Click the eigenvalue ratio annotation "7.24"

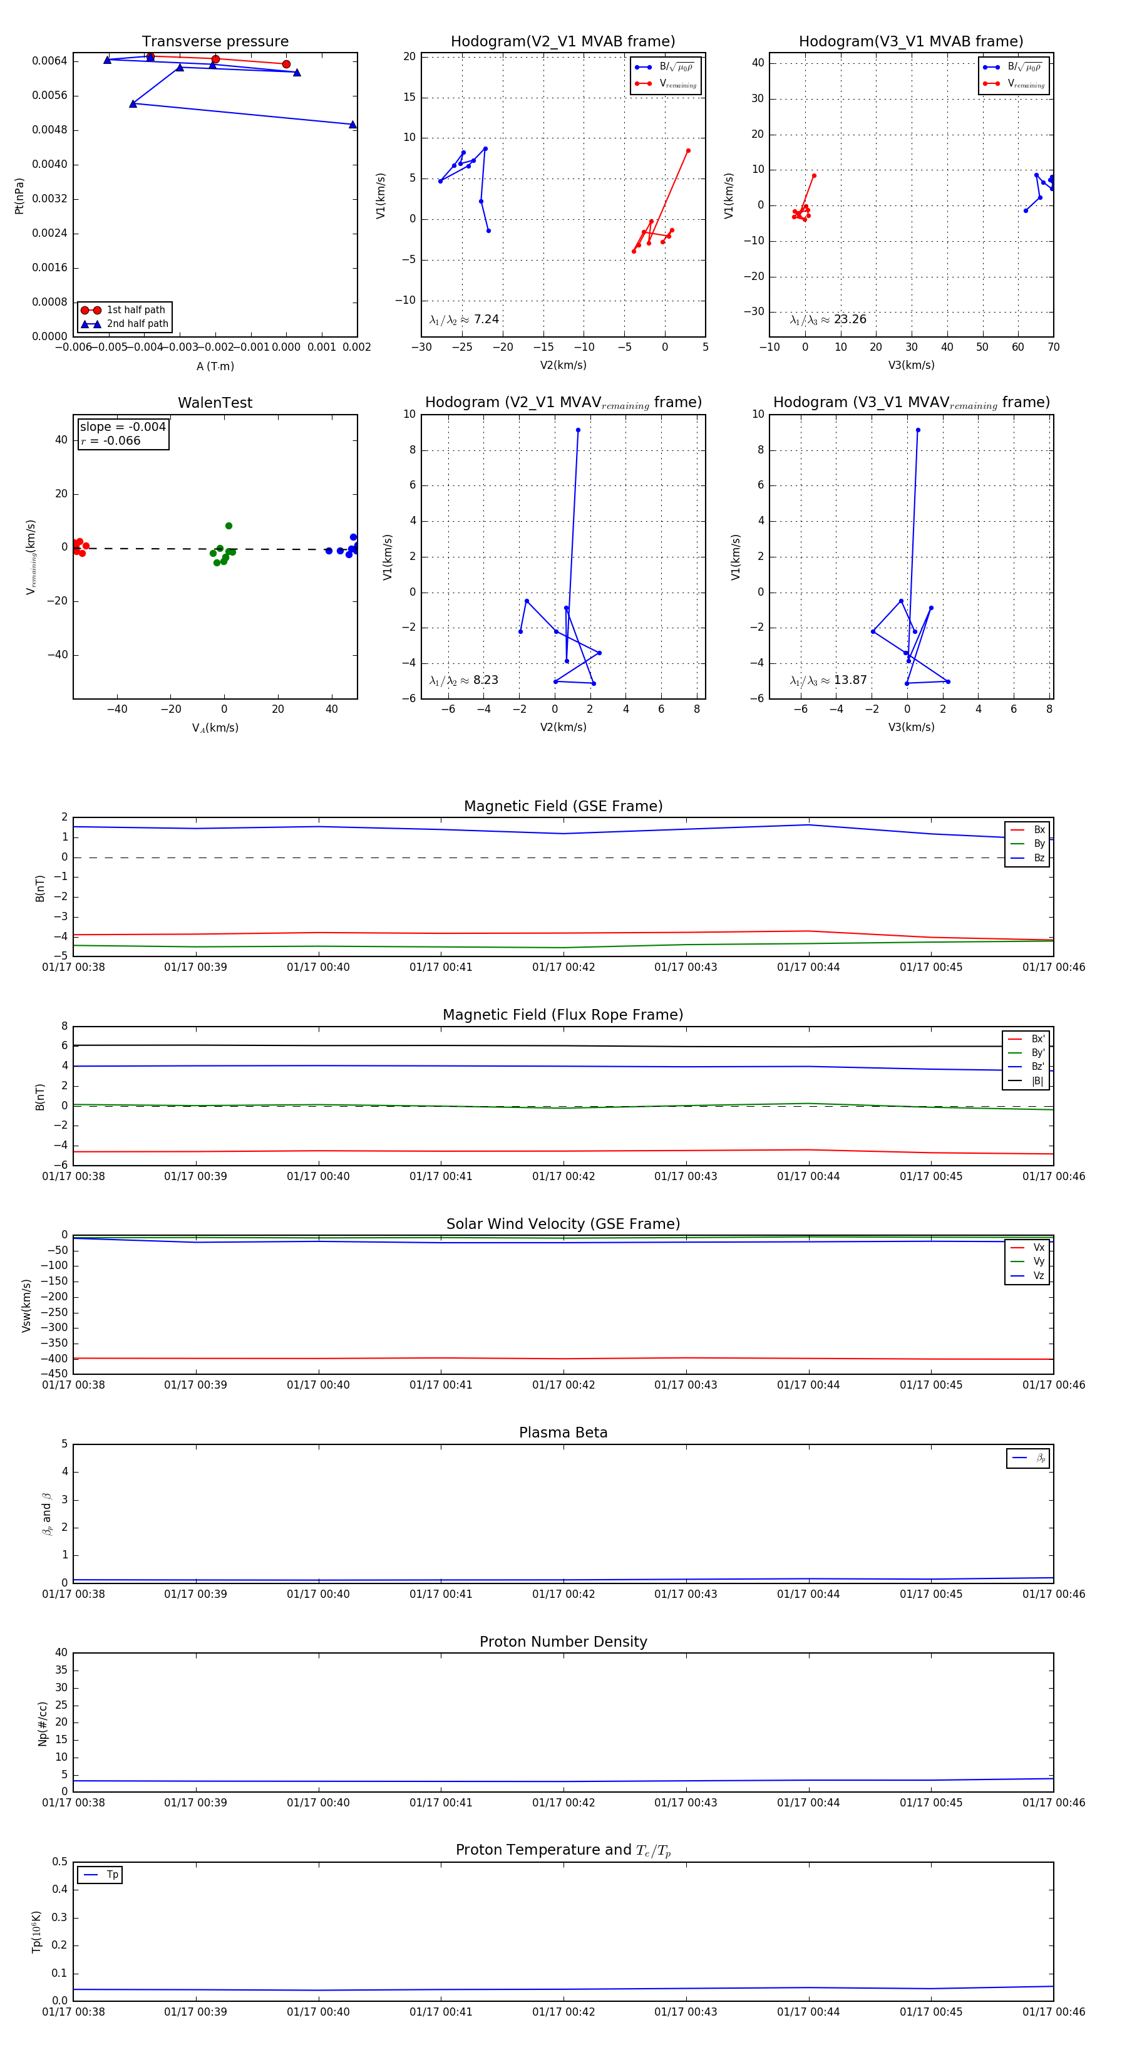pos(463,319)
